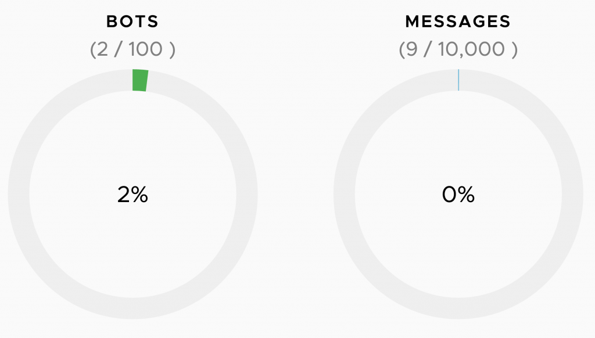Click the 0% label inside the Messages ring
Screen dimensions: 595x338
tap(458, 195)
